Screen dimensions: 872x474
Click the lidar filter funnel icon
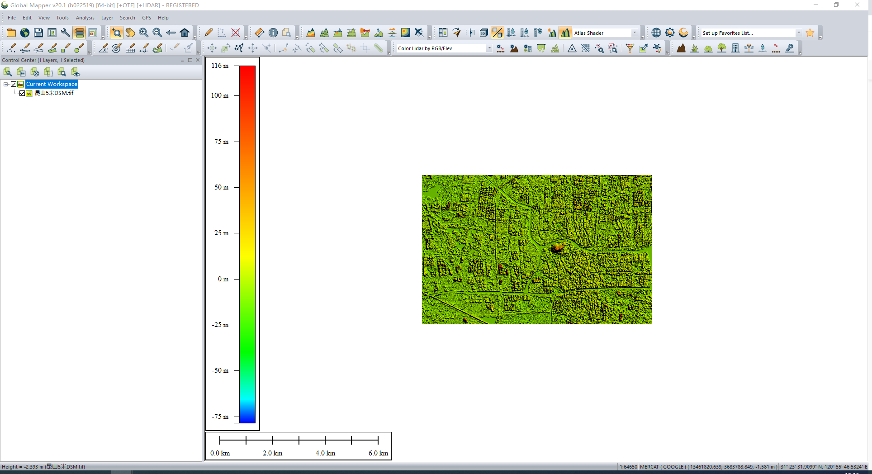[x=630, y=48]
